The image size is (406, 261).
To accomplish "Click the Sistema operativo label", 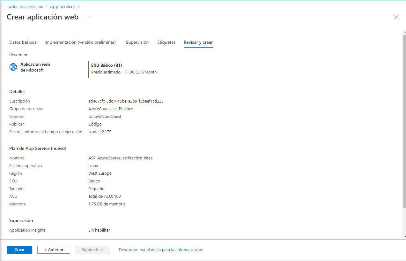I will (x=26, y=165).
